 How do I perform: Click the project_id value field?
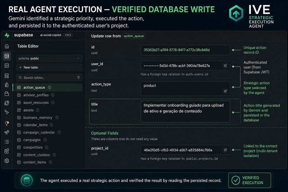click(x=185, y=150)
